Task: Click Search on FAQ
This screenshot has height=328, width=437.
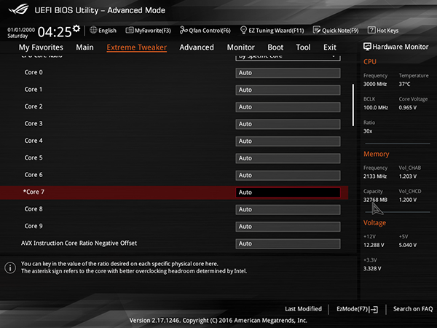Action: [413, 309]
